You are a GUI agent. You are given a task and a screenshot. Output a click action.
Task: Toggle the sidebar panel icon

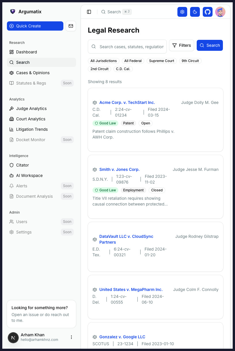click(x=89, y=12)
